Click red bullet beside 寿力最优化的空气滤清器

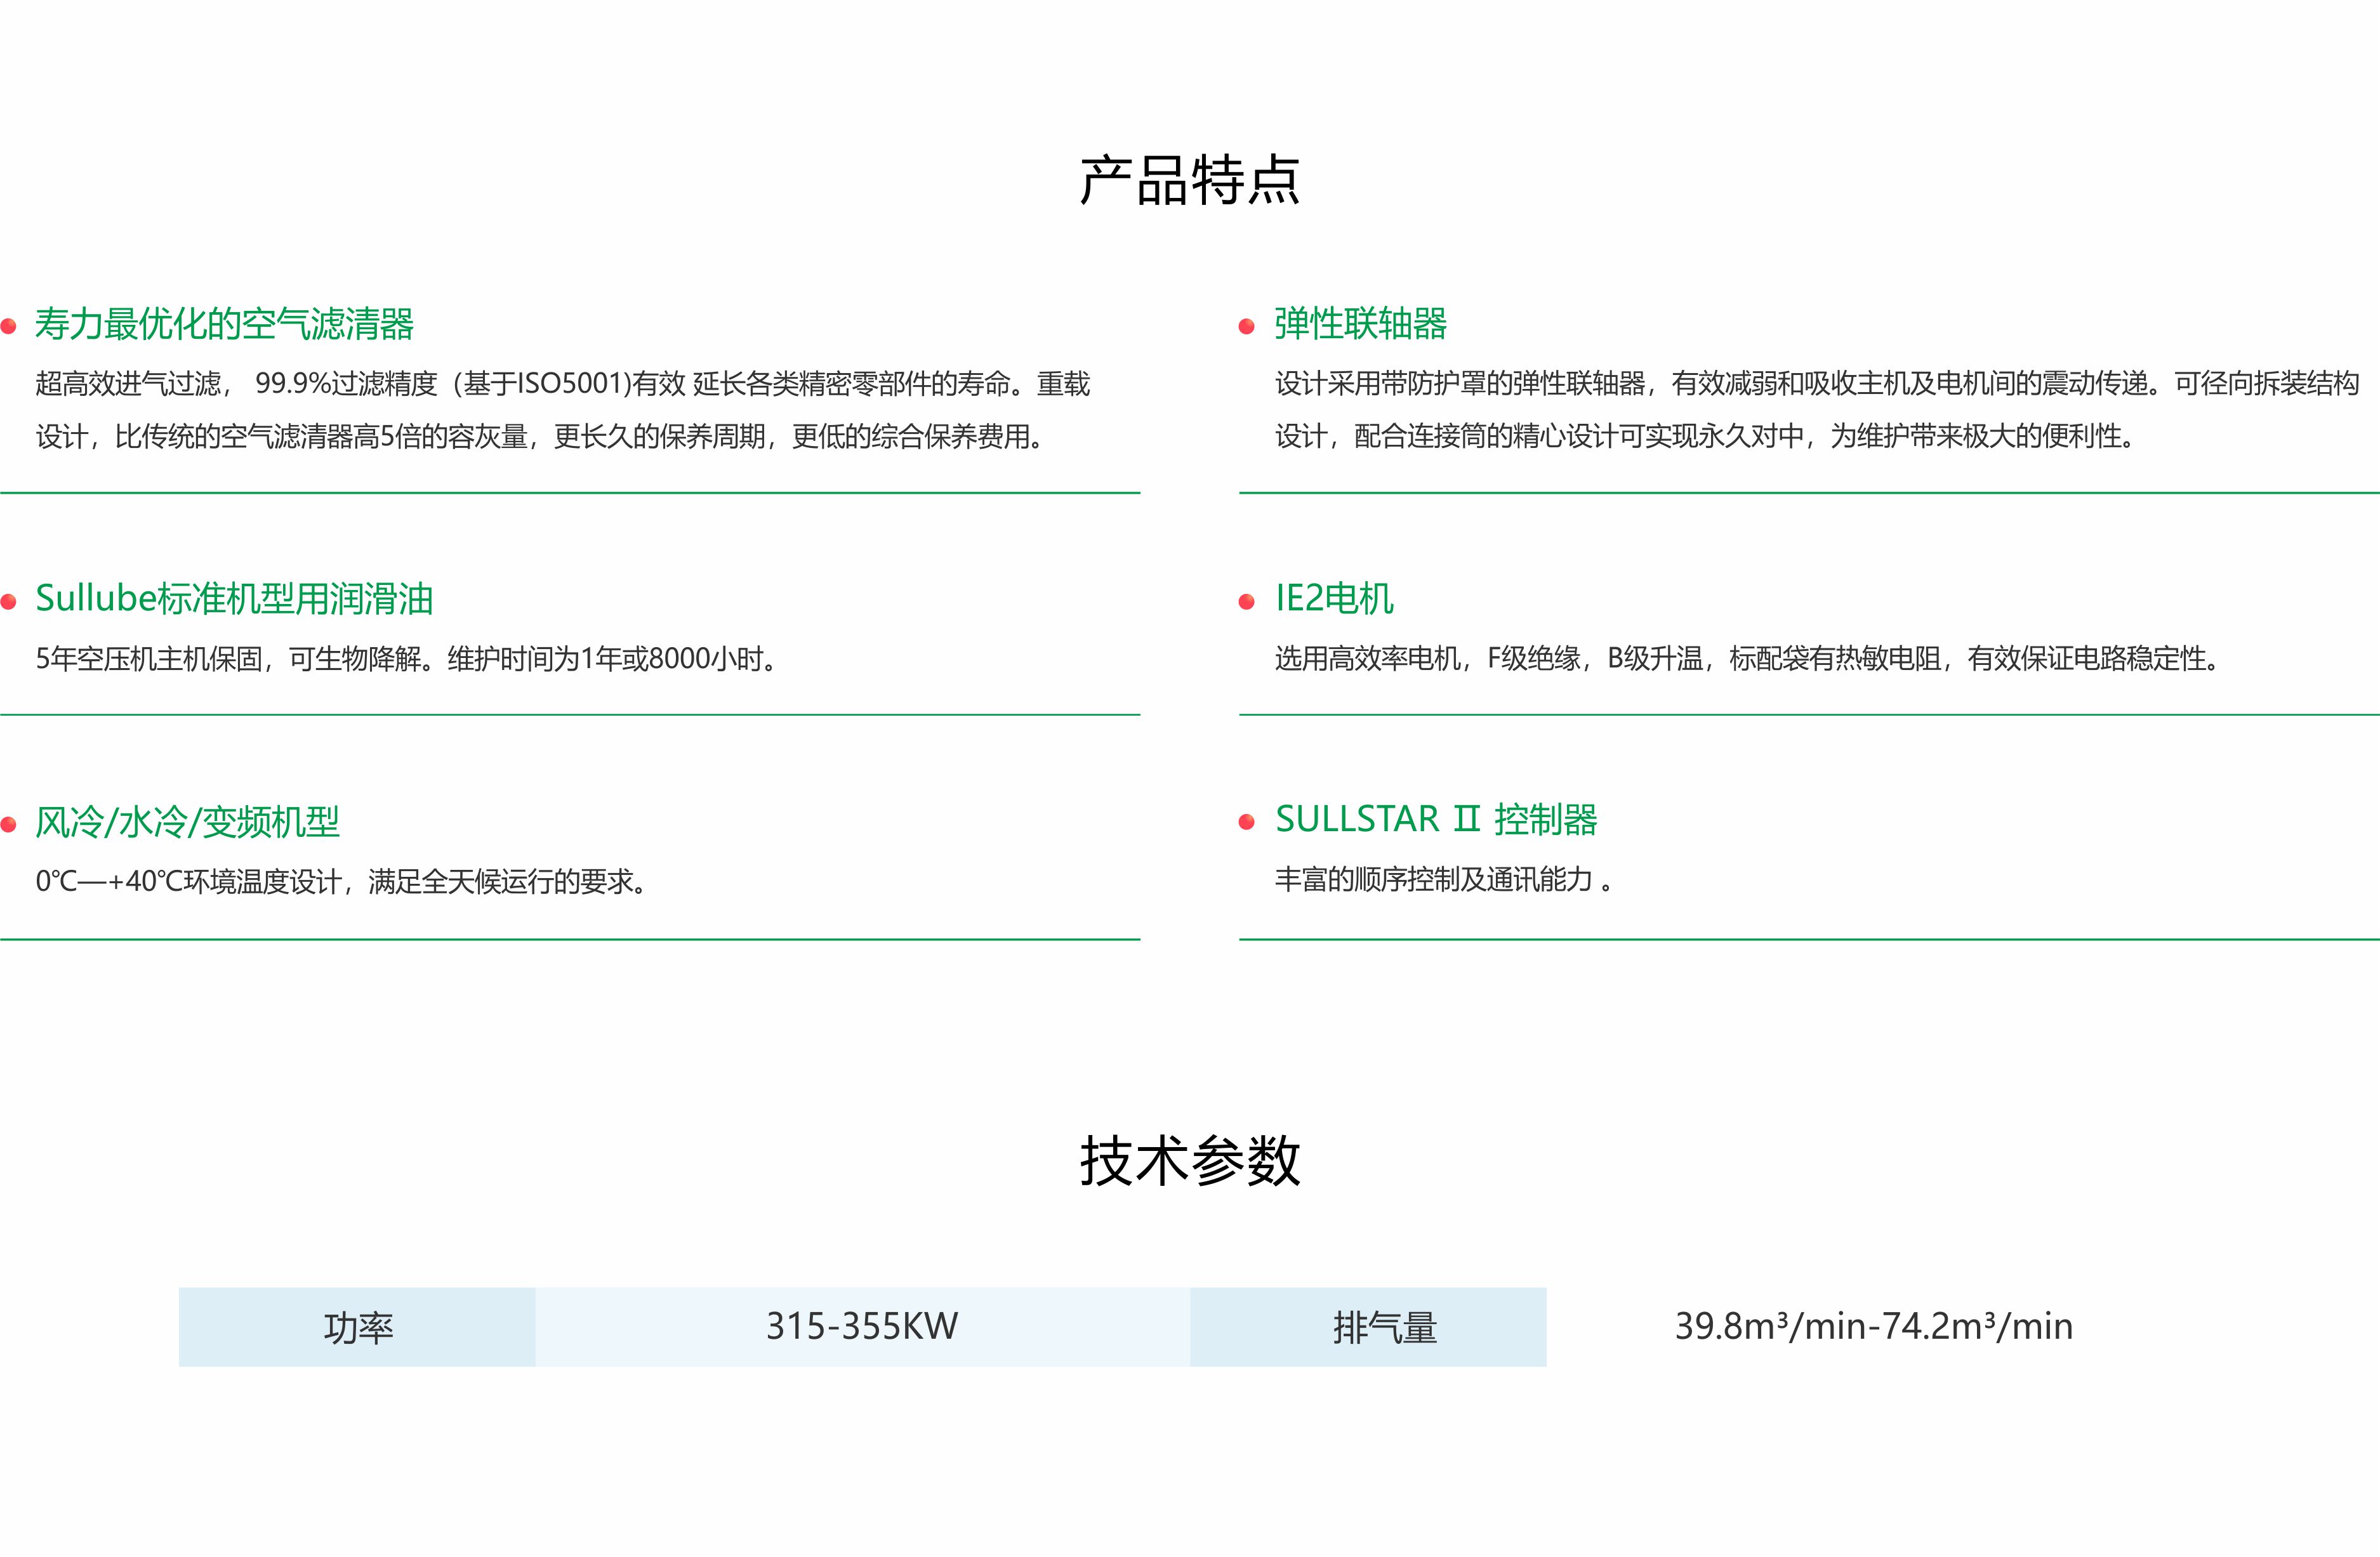tap(9, 326)
